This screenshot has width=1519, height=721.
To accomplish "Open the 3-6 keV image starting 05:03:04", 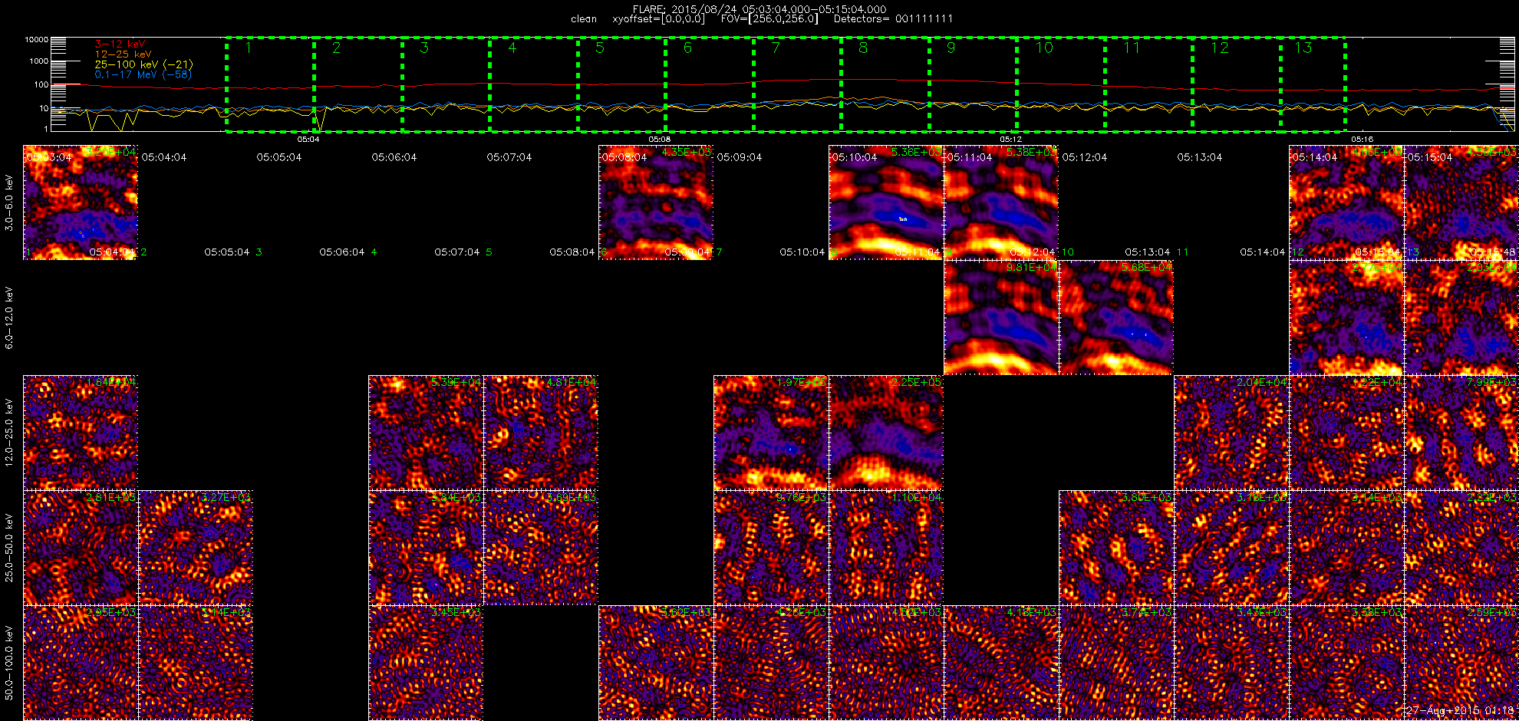I will (81, 202).
